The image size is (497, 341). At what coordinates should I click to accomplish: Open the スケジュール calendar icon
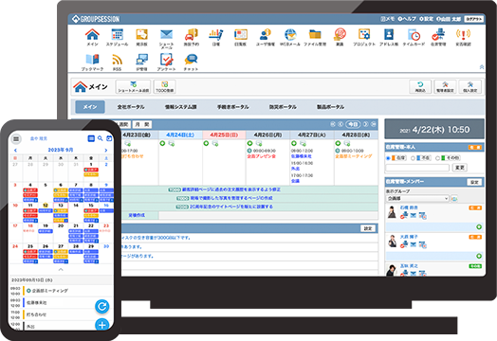(x=118, y=34)
